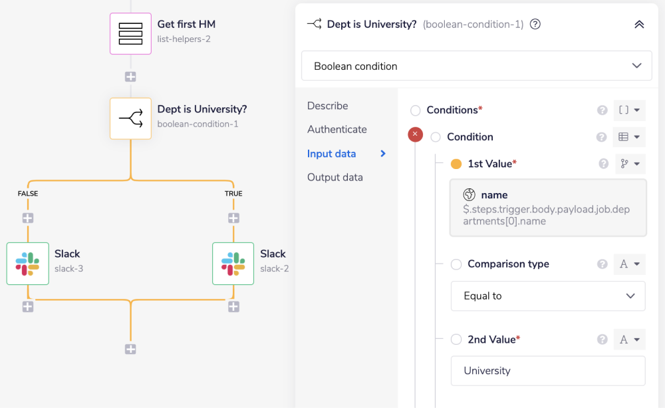Switch to the Describe tab
The height and width of the screenshot is (408, 665).
[x=327, y=106]
